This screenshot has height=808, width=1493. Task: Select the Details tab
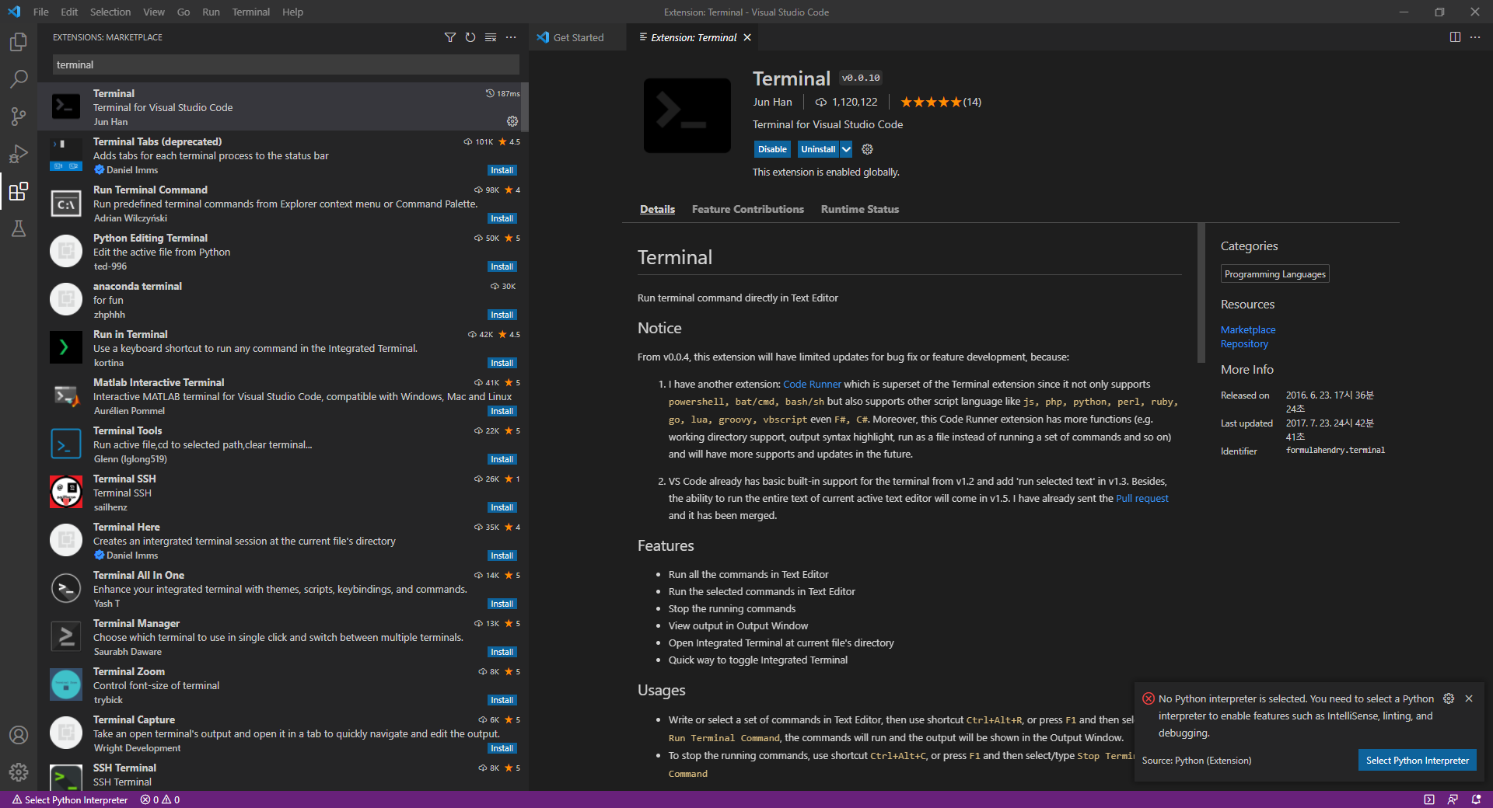tap(657, 209)
